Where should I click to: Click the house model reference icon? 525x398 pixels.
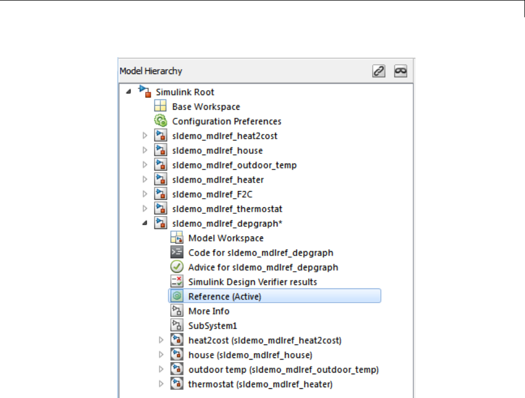(x=177, y=354)
